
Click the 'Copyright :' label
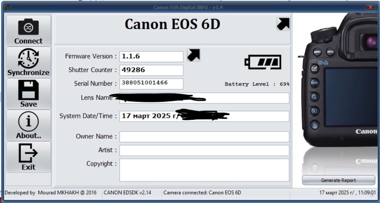click(x=101, y=164)
